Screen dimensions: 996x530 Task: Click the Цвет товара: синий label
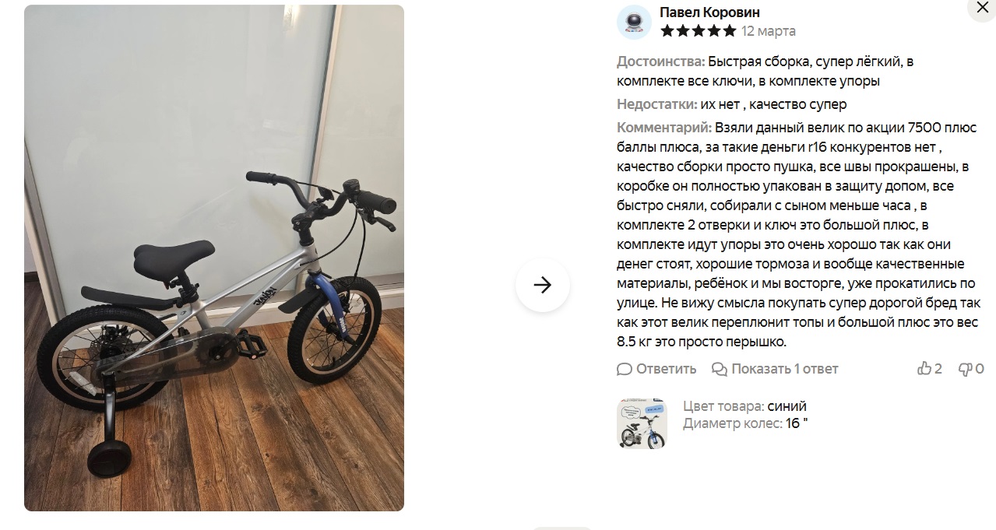click(744, 406)
